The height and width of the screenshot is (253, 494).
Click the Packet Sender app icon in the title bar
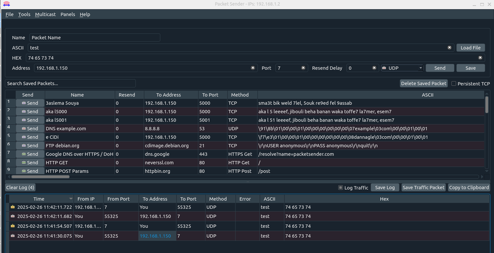6,4
